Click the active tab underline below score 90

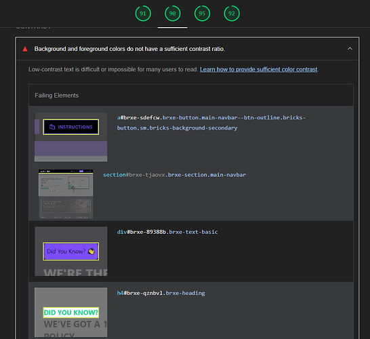(x=173, y=28)
